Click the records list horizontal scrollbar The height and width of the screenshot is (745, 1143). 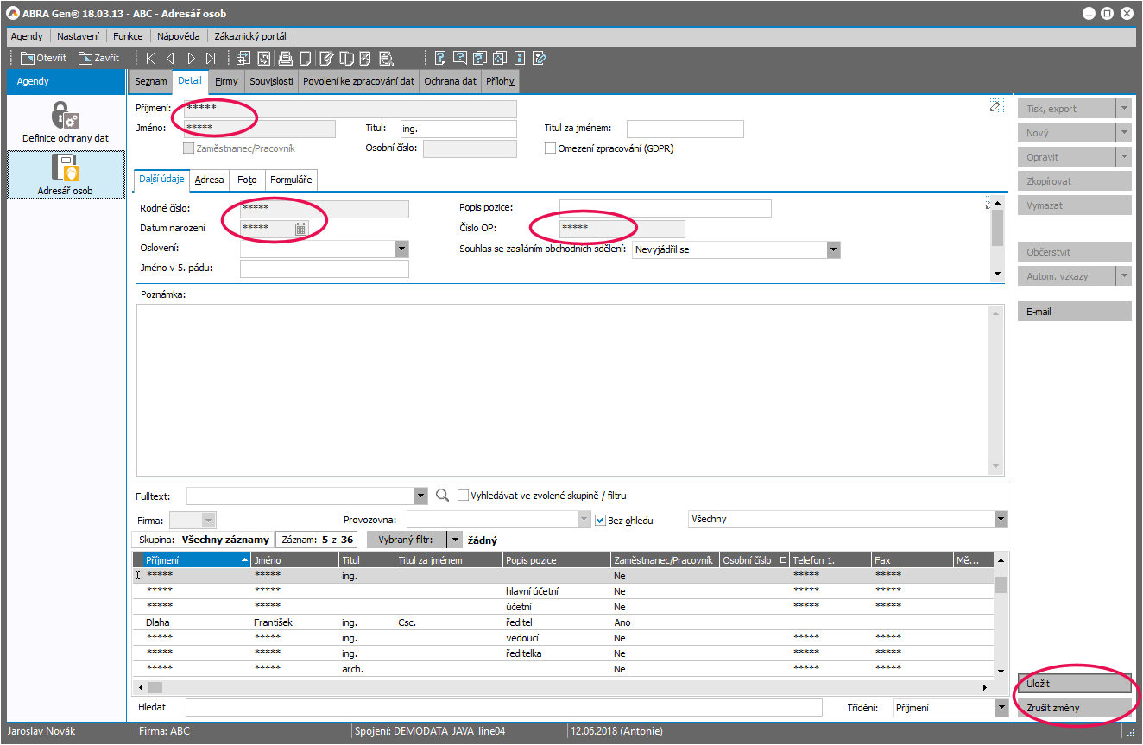(x=562, y=687)
